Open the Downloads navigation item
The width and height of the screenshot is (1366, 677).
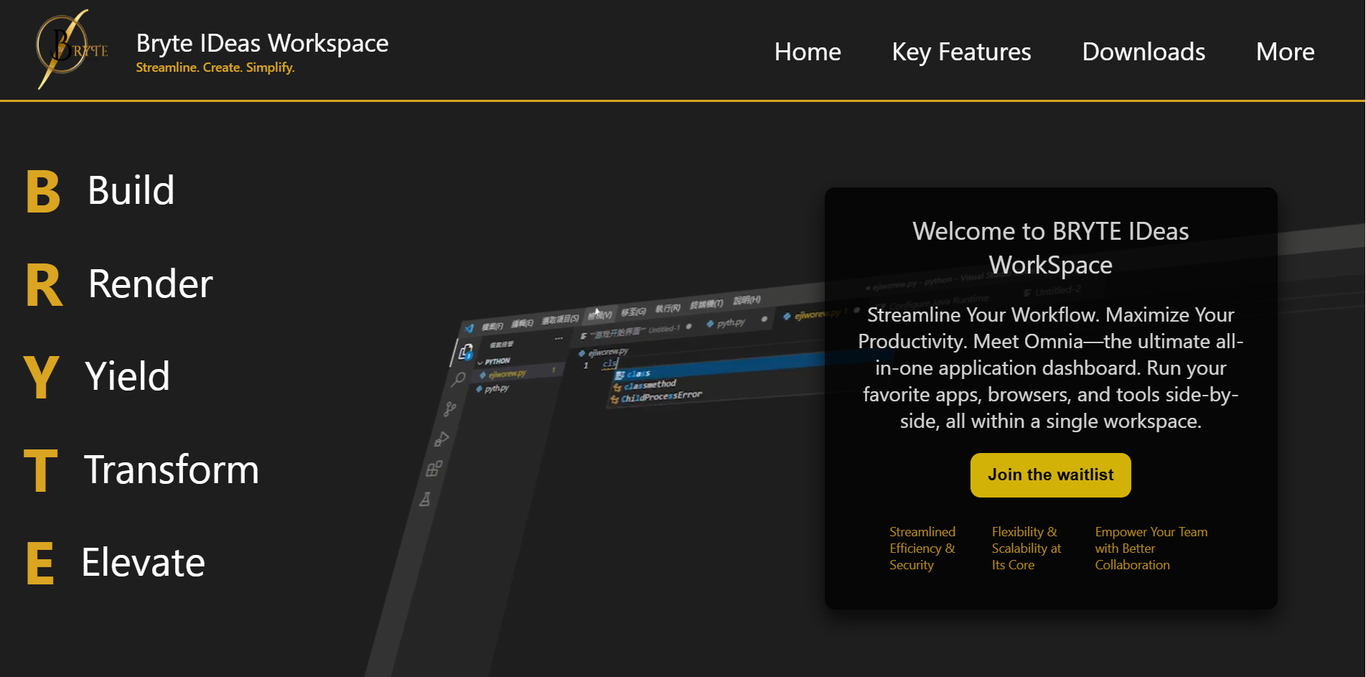1143,52
